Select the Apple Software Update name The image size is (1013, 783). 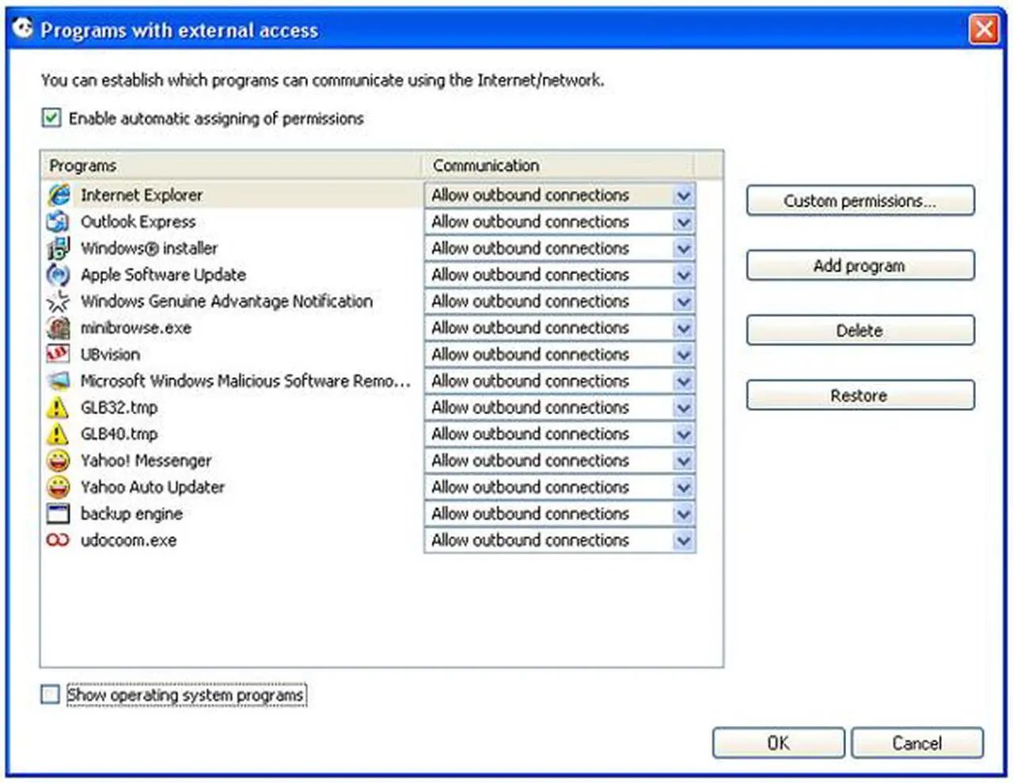click(x=163, y=275)
